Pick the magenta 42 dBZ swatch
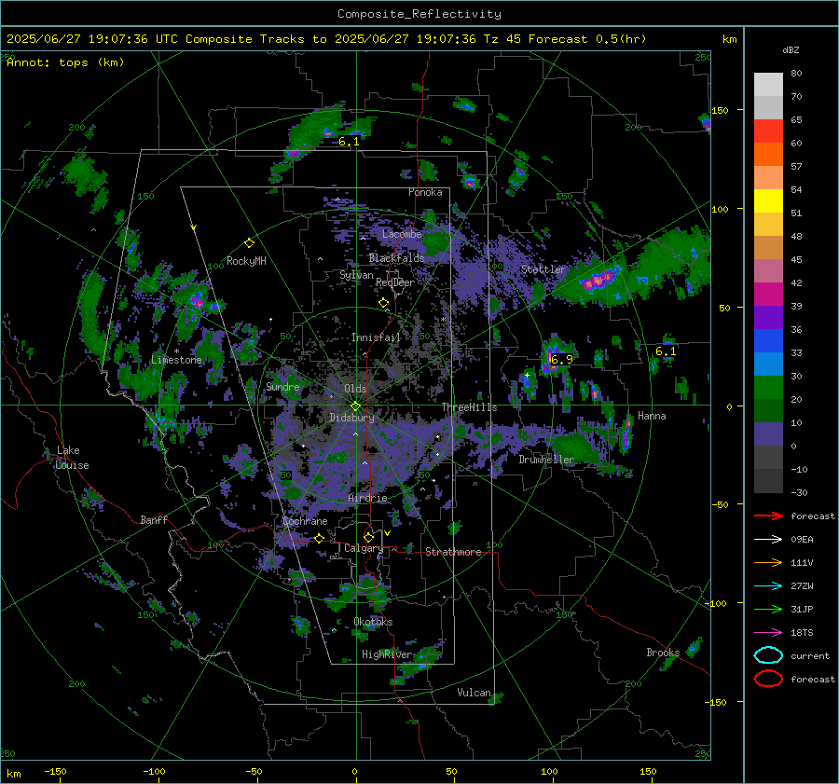Screen dimensions: 839x784 coord(768,294)
